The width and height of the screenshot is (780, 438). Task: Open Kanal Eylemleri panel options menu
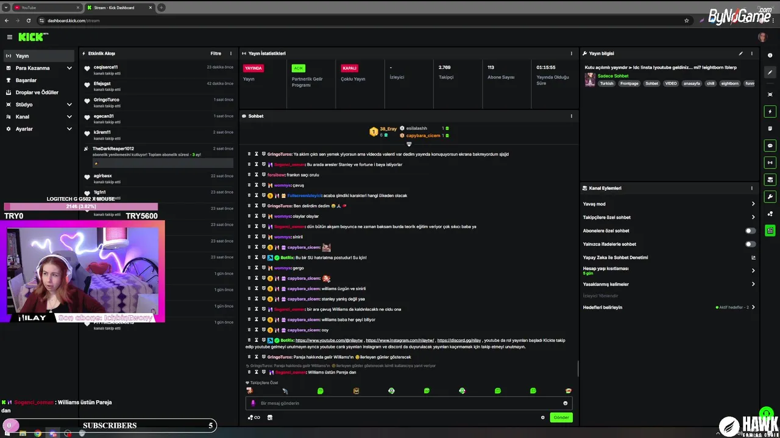click(x=751, y=189)
